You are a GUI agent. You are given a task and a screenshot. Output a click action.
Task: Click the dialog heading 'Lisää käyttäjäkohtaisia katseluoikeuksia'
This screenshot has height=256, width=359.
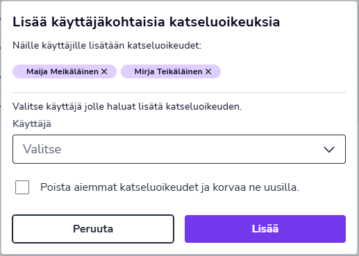(146, 22)
